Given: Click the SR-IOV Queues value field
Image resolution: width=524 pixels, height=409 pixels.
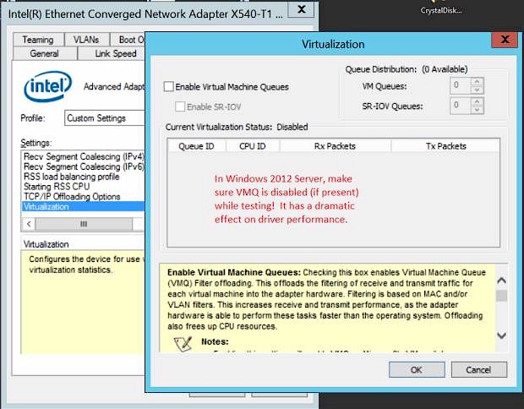Looking at the screenshot, I should click(x=461, y=106).
